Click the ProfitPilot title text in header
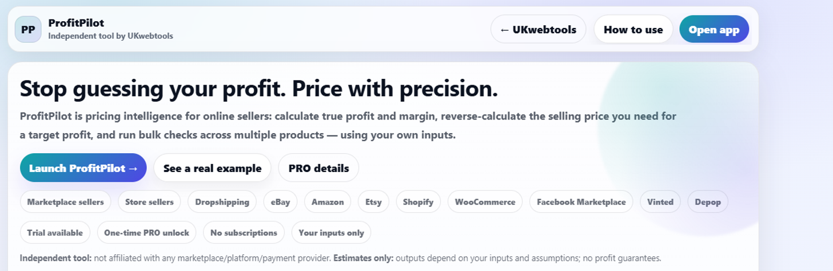Screen dimensions: 833x271 (76, 23)
